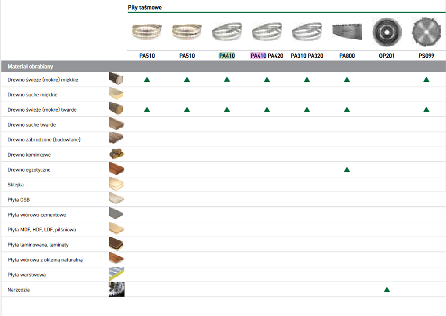The image size is (446, 316).
Task: Click the Płyta warstwowa material icon
Action: tap(116, 275)
